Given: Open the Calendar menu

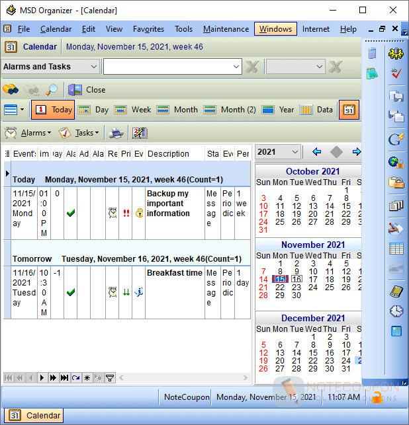Looking at the screenshot, I should [56, 29].
